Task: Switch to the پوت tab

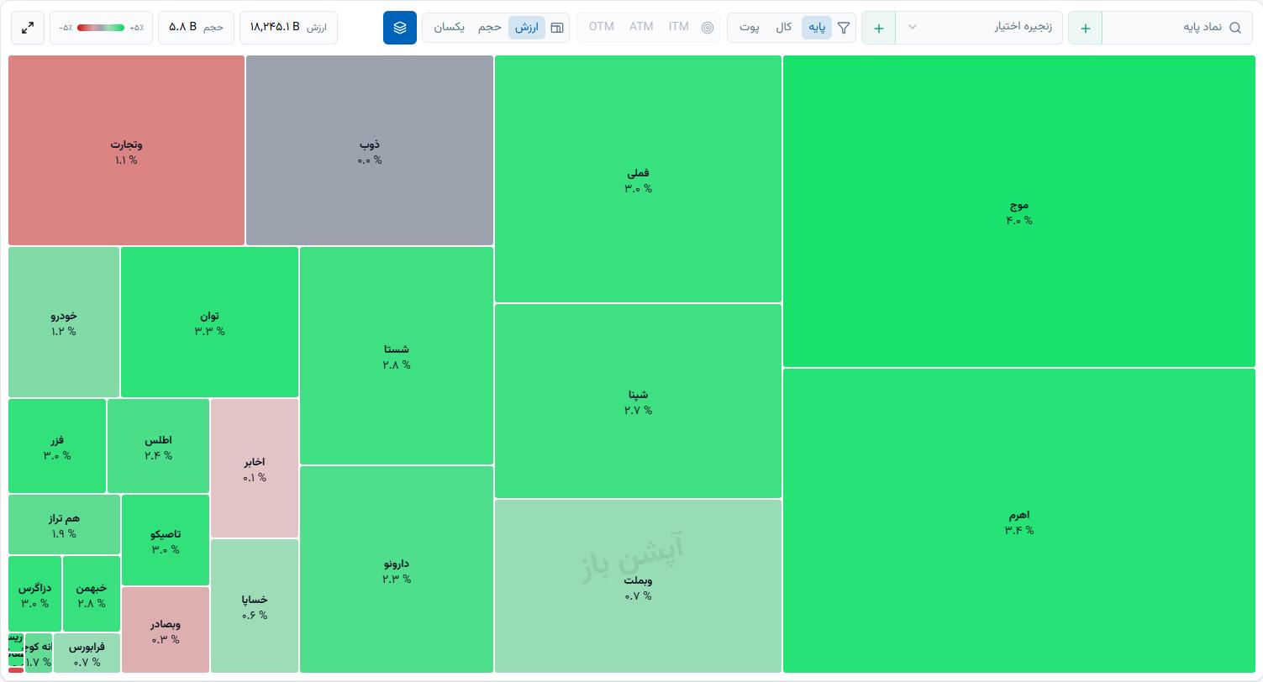Action: (750, 27)
